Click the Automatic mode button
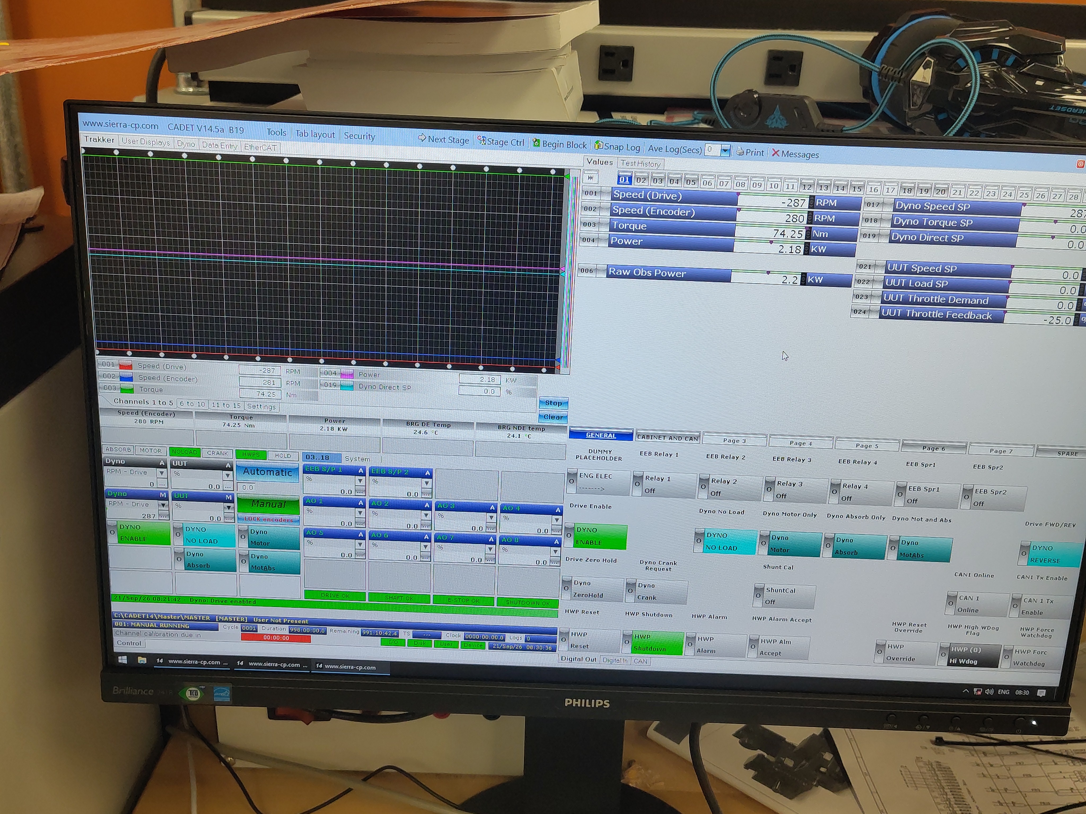The width and height of the screenshot is (1086, 814). point(267,472)
